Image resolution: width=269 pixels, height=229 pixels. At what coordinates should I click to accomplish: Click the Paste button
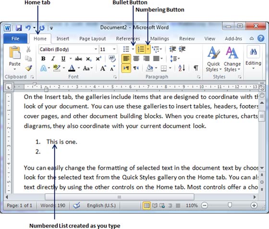pos(15,58)
